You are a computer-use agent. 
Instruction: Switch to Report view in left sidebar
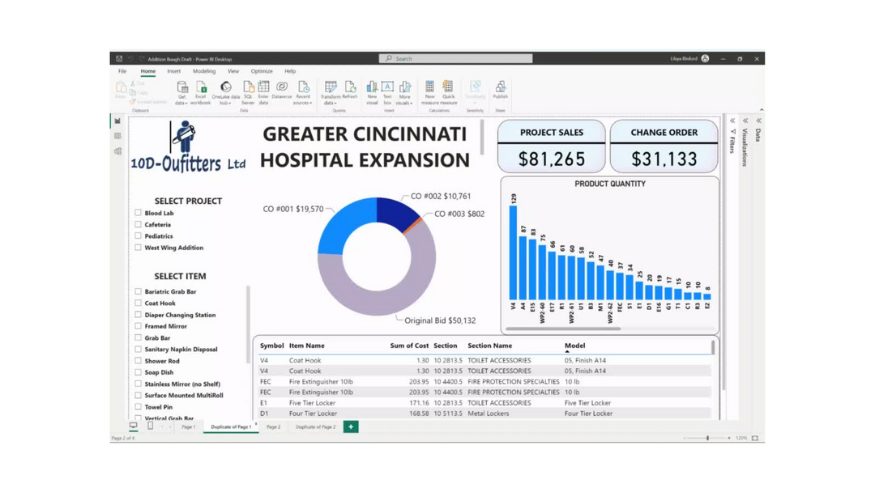point(117,121)
